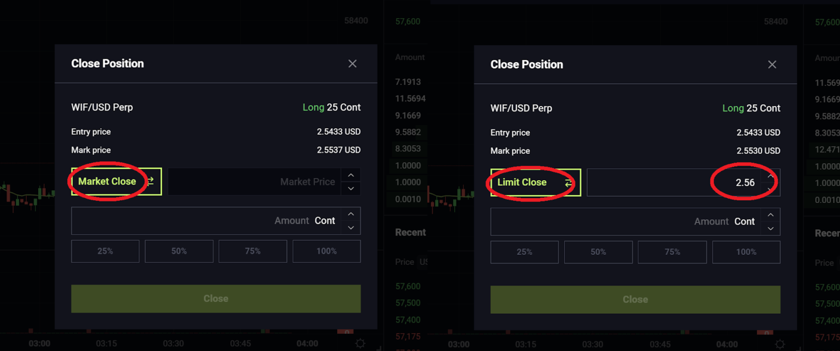Select 100% amount in right dialog

click(746, 252)
